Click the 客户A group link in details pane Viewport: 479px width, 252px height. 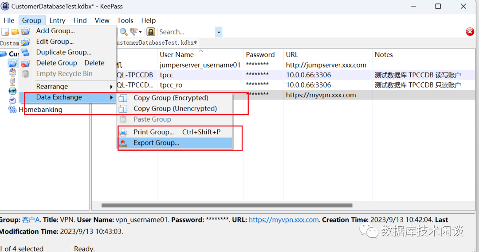point(31,220)
